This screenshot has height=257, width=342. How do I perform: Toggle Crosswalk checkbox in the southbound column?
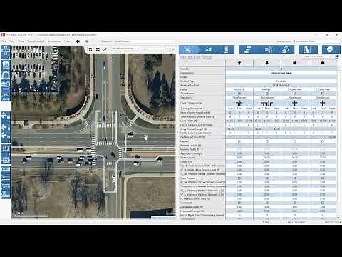267,203
